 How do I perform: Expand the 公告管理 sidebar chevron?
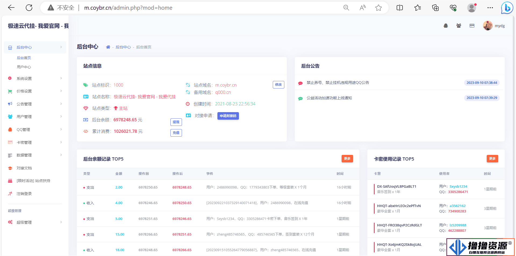(x=61, y=104)
